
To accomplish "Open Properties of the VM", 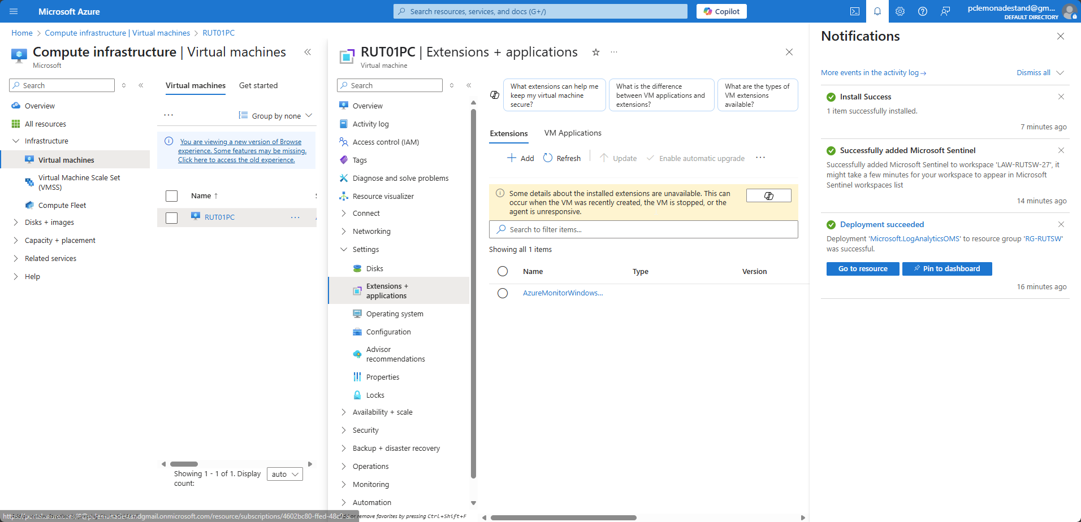I will [x=382, y=377].
